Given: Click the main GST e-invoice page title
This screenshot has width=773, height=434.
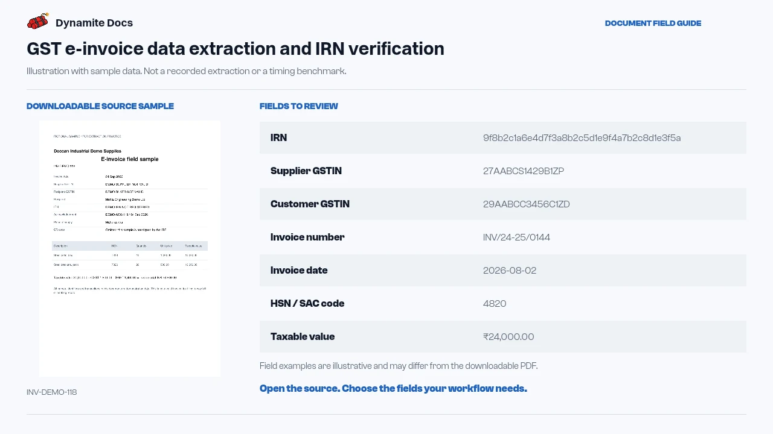Looking at the screenshot, I should point(236,49).
